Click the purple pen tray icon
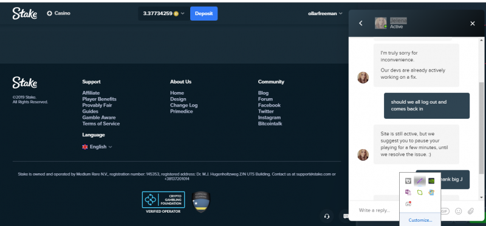 pyautogui.click(x=420, y=181)
